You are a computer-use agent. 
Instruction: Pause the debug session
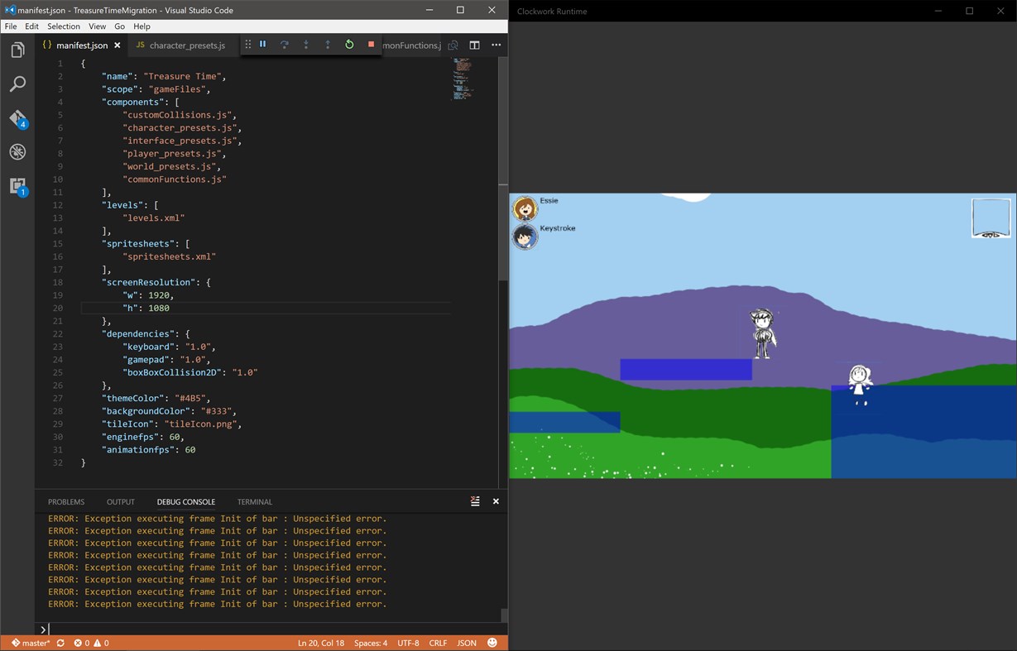point(263,45)
